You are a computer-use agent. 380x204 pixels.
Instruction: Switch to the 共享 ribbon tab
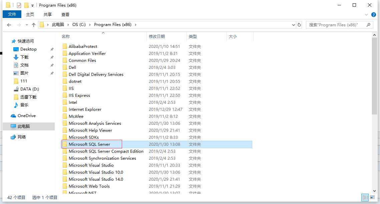click(x=48, y=15)
